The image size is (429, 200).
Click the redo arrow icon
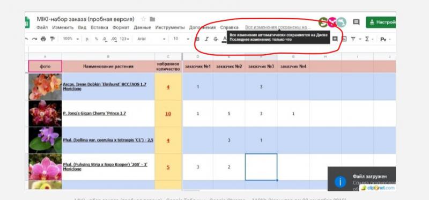34,39
